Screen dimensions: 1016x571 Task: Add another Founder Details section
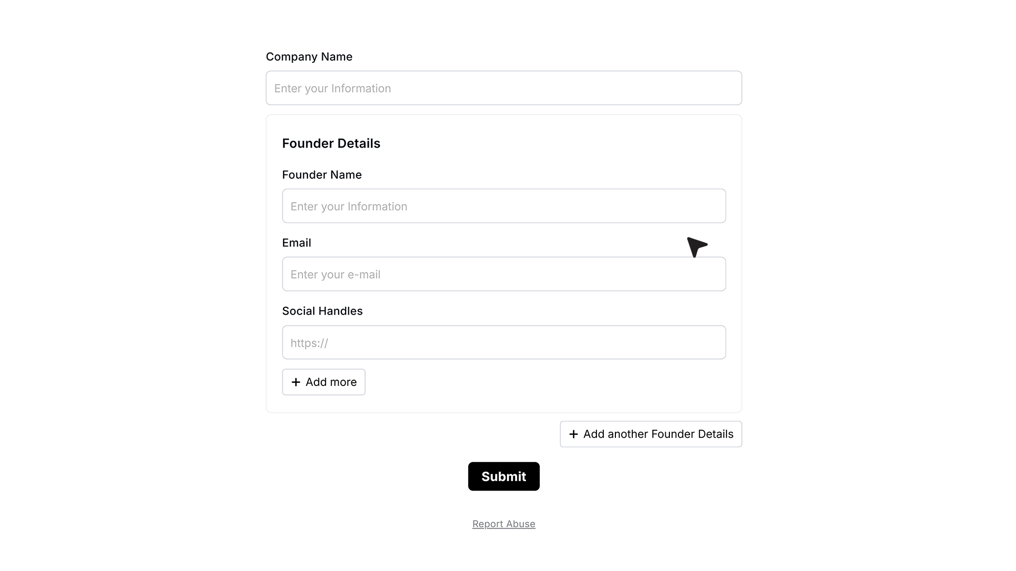[651, 434]
